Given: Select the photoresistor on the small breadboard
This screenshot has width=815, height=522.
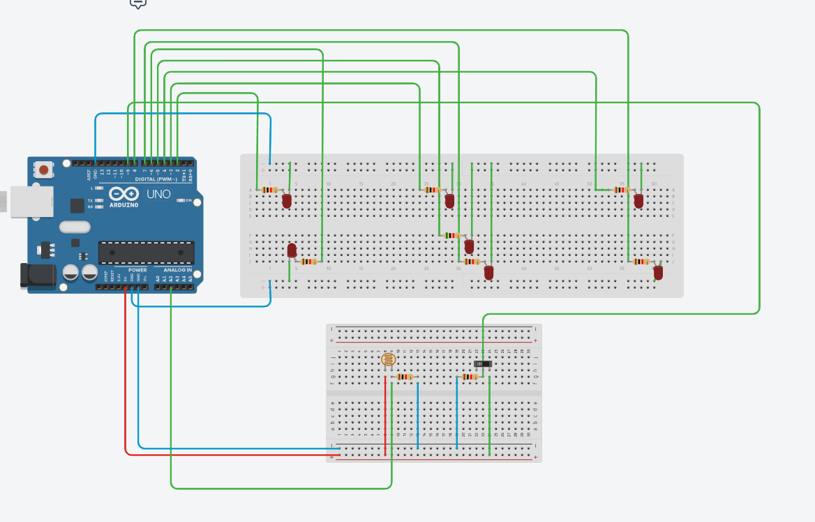Looking at the screenshot, I should tap(388, 360).
